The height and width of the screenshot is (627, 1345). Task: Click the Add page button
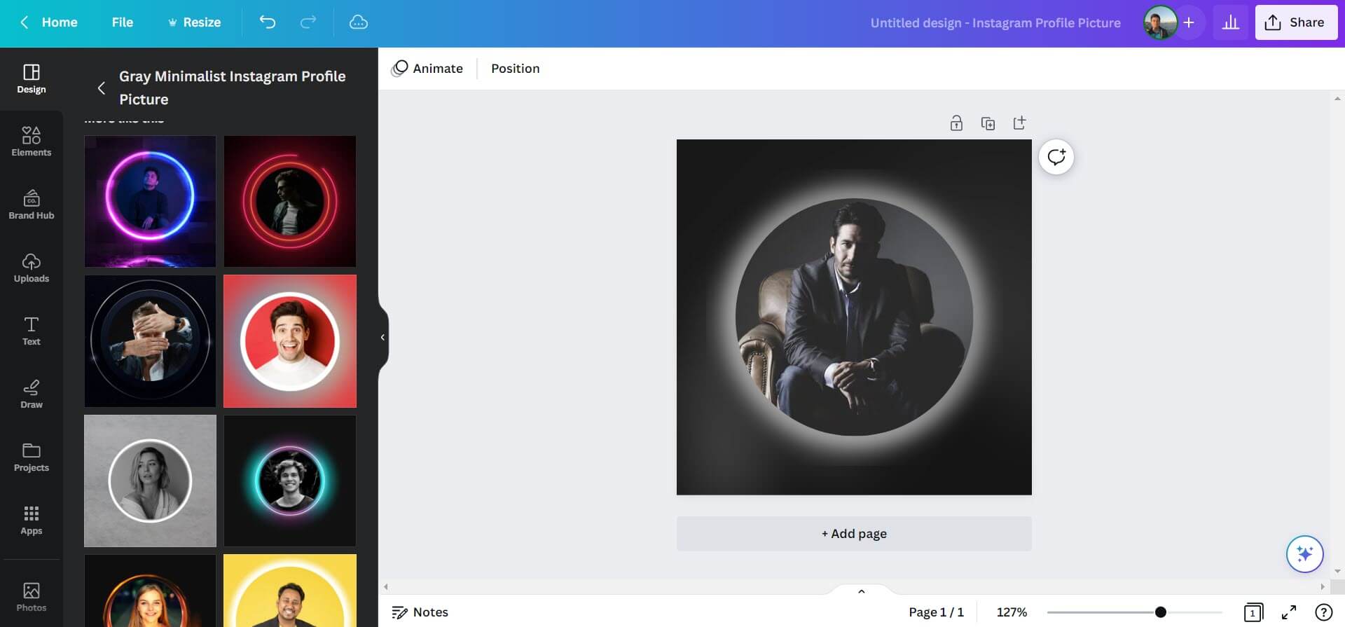pos(853,534)
